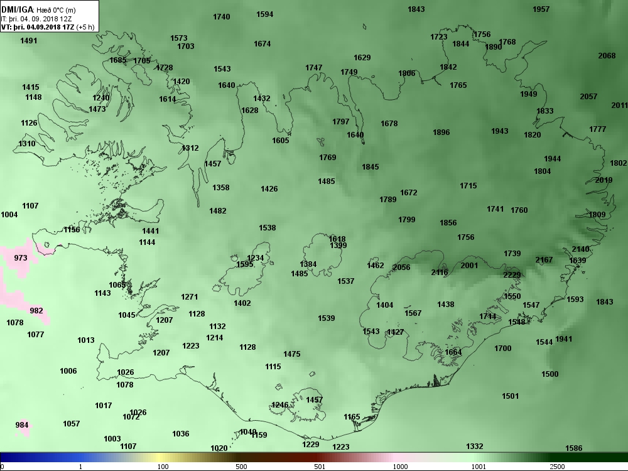Select the map label 1438
The image size is (628, 471).
point(446,305)
